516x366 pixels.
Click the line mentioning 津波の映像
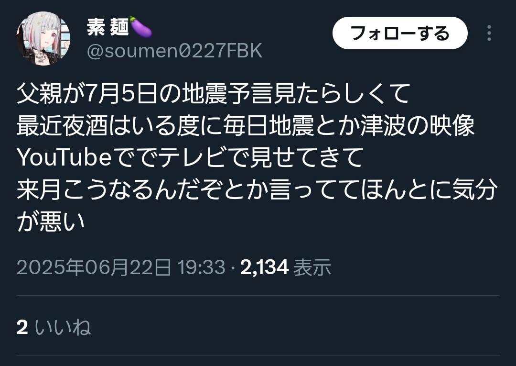[x=246, y=125]
